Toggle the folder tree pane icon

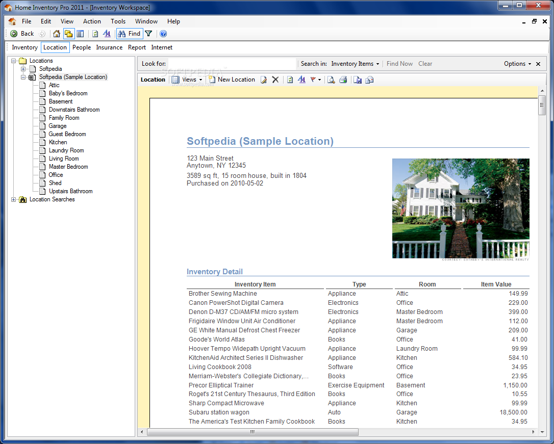click(68, 34)
